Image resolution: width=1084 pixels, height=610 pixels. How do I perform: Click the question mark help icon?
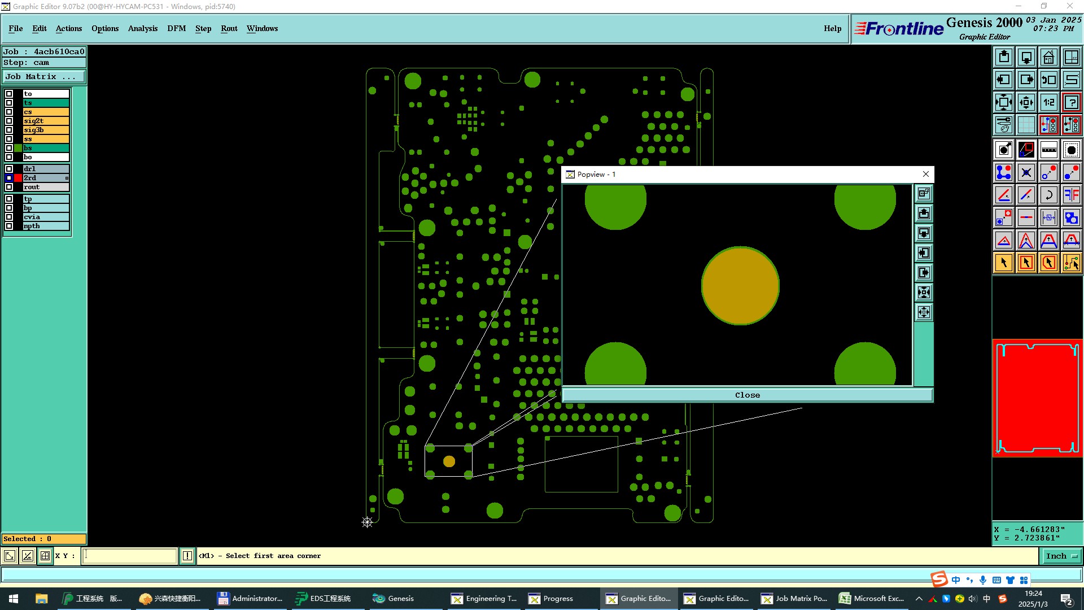tap(1071, 102)
